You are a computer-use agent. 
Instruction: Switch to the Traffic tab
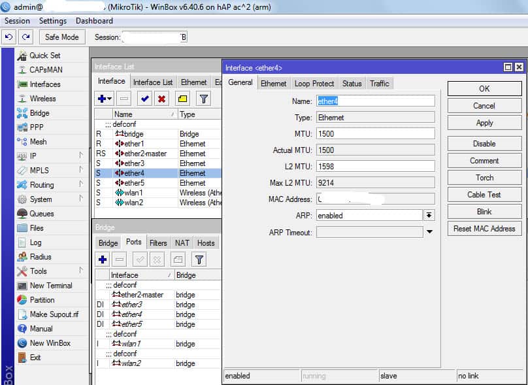click(380, 84)
